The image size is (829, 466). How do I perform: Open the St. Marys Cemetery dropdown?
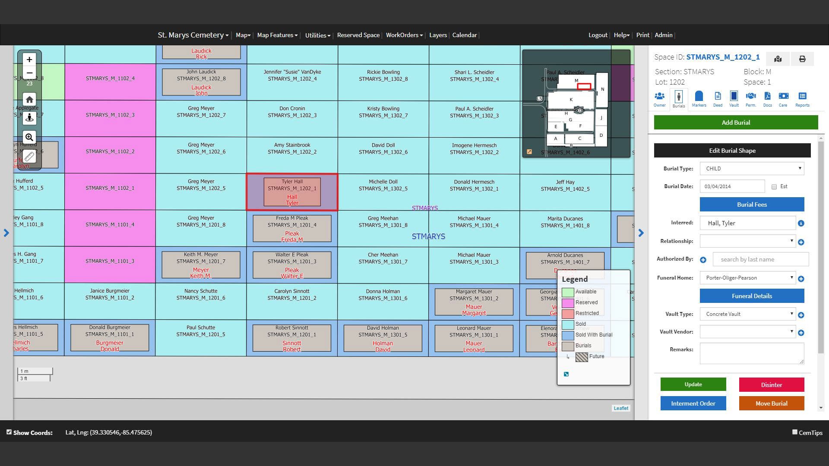193,35
